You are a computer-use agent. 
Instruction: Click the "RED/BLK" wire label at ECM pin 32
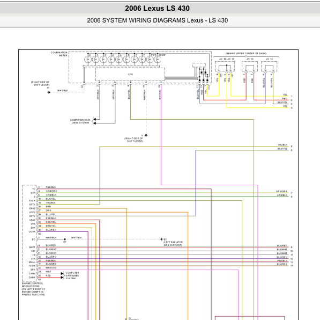pos(51,218)
